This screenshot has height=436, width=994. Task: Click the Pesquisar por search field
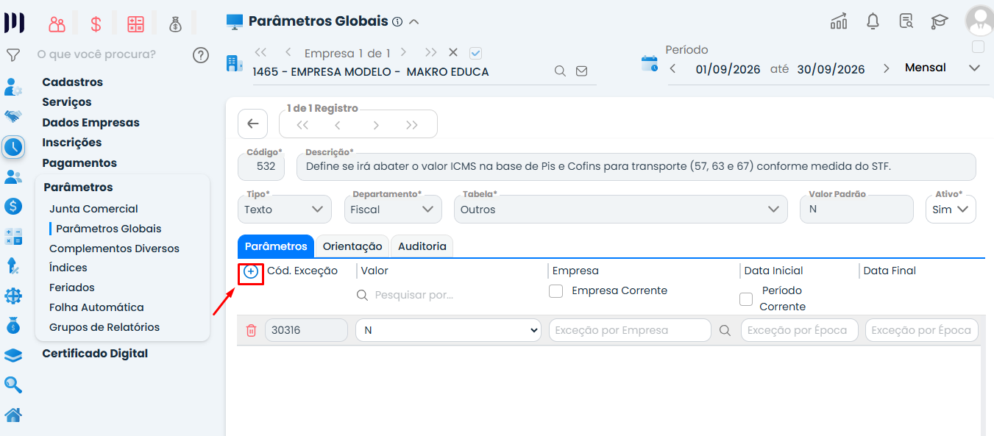[449, 295]
